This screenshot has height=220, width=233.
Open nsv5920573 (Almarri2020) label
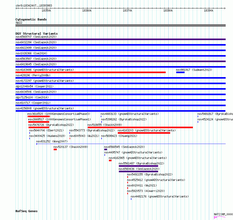pyautogui.click(x=146, y=191)
